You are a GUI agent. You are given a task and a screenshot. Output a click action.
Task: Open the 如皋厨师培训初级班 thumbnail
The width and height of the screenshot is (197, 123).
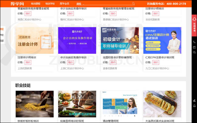coord(77,104)
